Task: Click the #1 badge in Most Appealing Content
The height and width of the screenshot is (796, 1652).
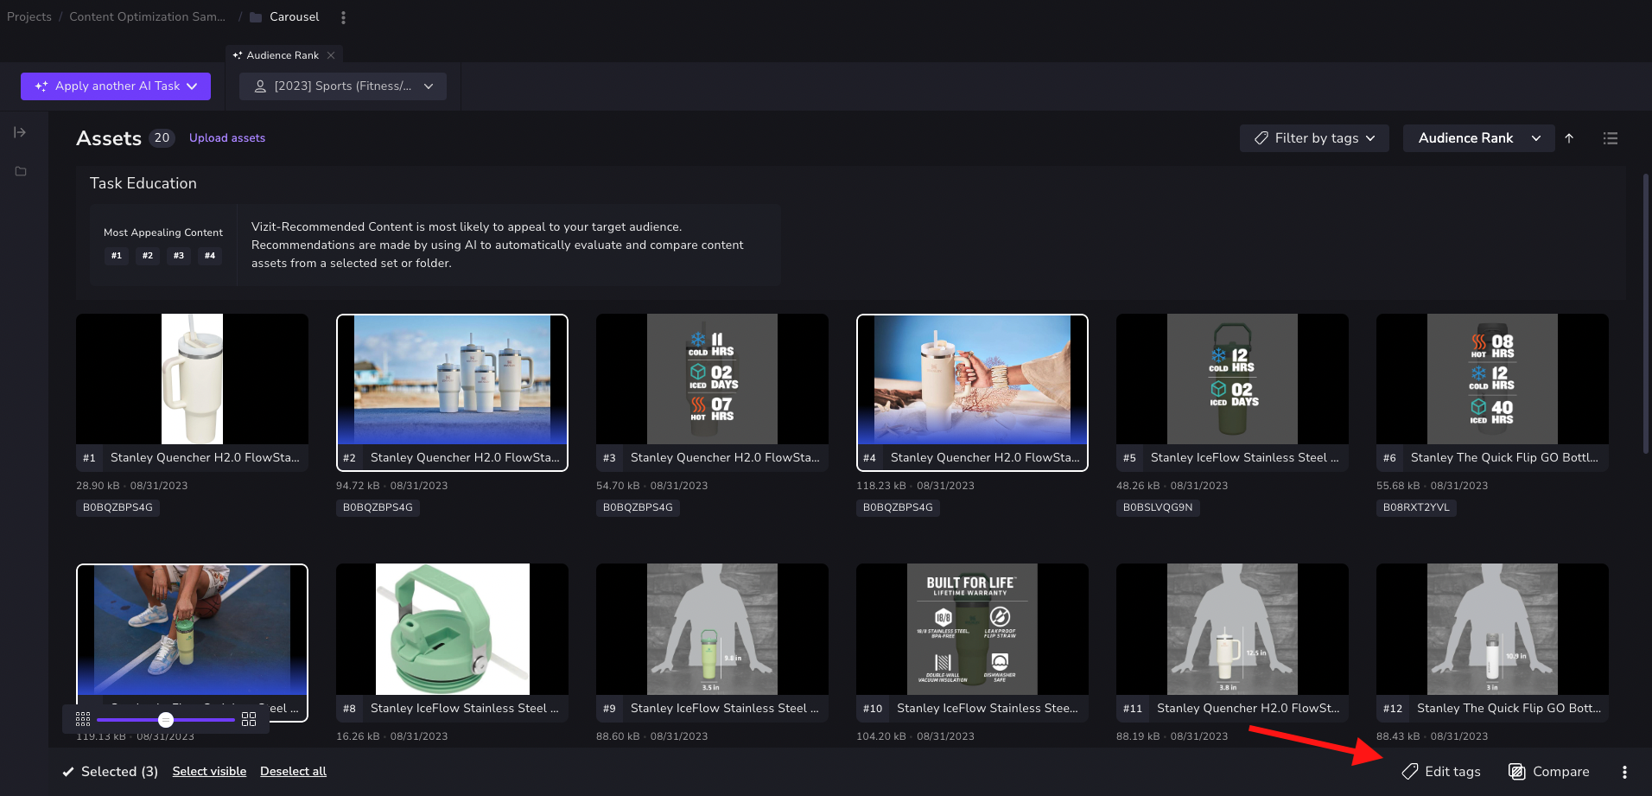Action: [117, 256]
